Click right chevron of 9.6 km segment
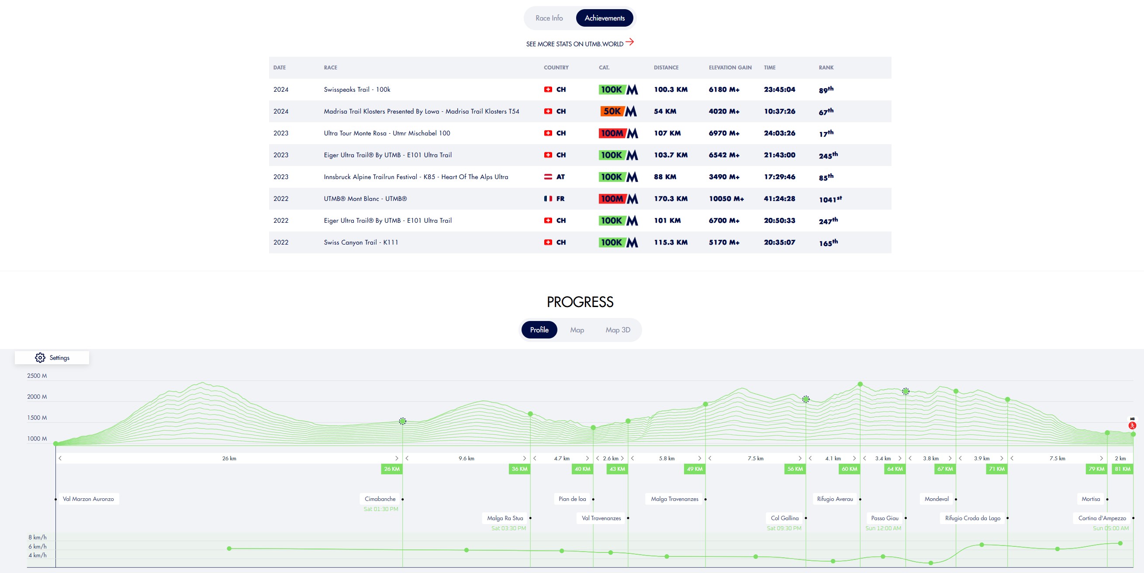 [524, 459]
